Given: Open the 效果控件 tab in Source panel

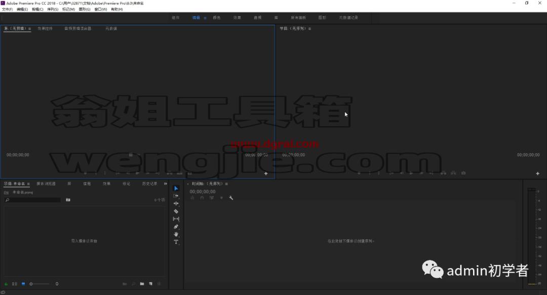Looking at the screenshot, I should tap(45, 28).
